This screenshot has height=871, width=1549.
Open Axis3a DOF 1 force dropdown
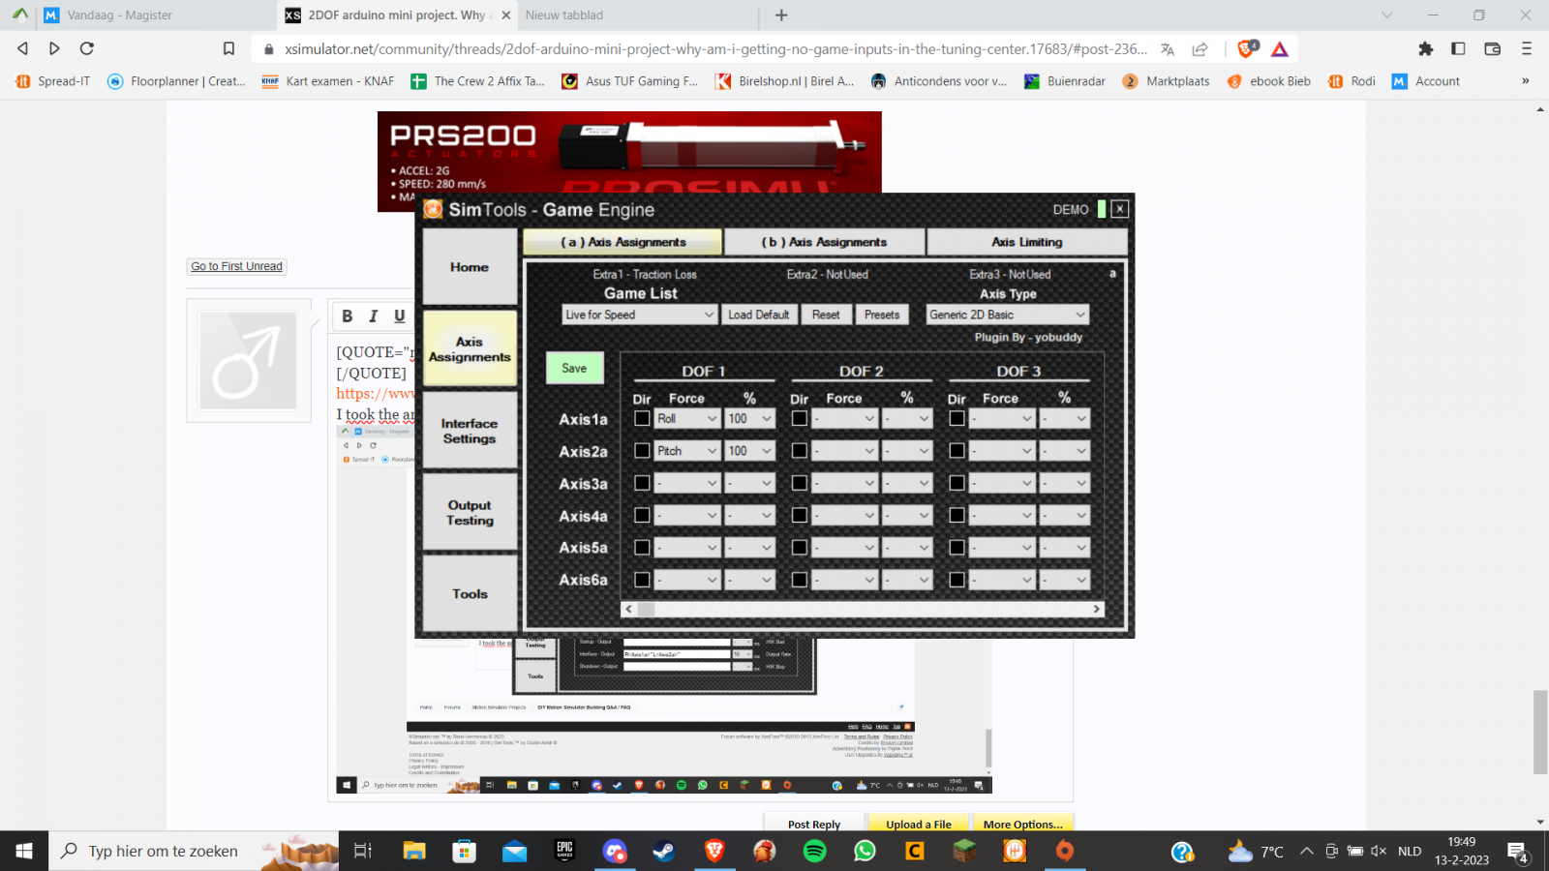pyautogui.click(x=687, y=483)
